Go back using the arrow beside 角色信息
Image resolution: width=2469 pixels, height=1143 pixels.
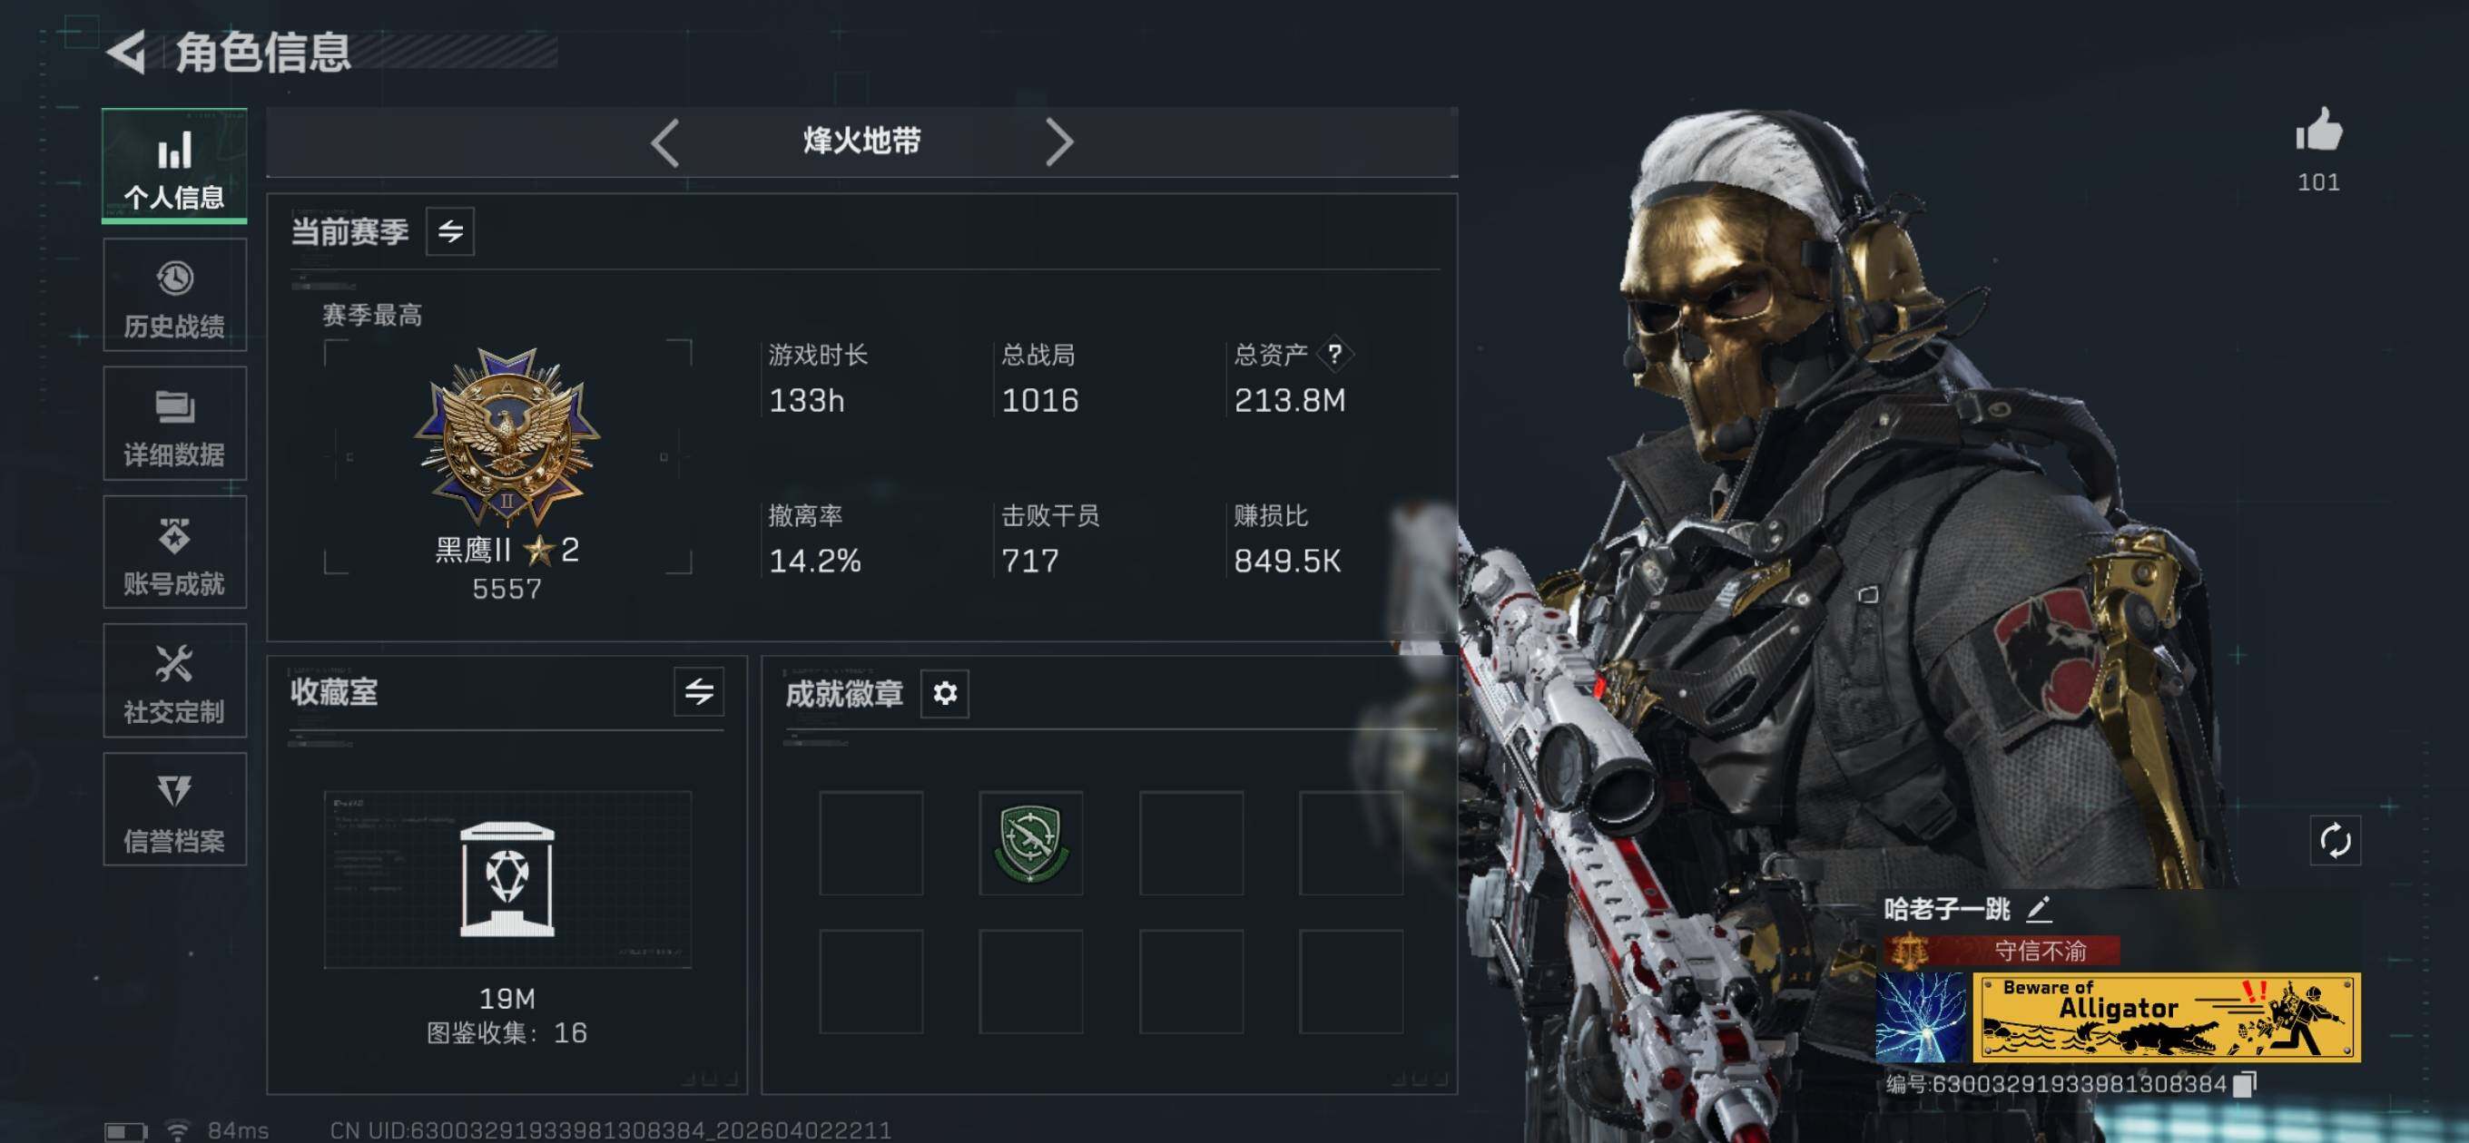pyautogui.click(x=125, y=52)
